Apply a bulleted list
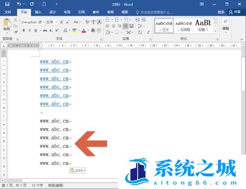The width and height of the screenshot is (246, 189). point(107,20)
